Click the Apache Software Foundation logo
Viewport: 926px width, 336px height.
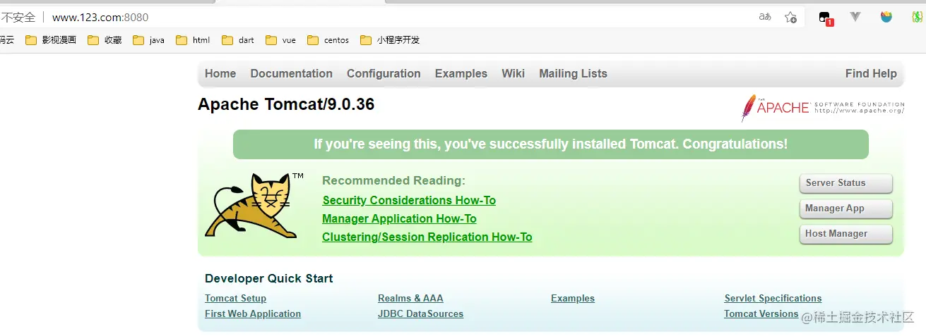click(x=823, y=107)
